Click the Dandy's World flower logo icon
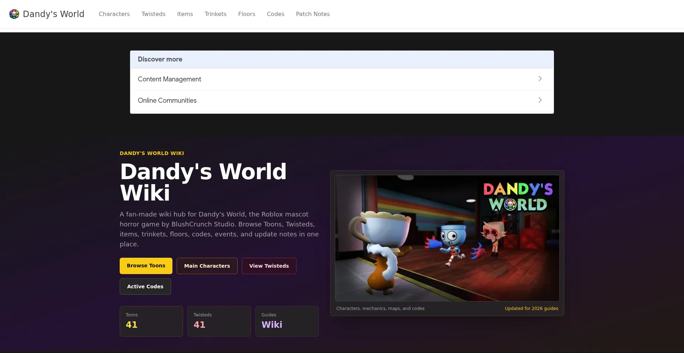The height and width of the screenshot is (353, 684). pos(14,14)
